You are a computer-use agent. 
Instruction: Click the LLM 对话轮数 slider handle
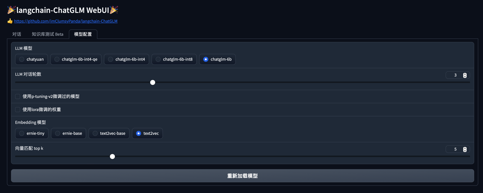coord(153,83)
